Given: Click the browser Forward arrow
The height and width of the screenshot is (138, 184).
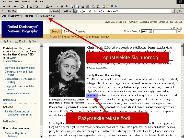Looking at the screenshot, I should click(x=16, y=6).
